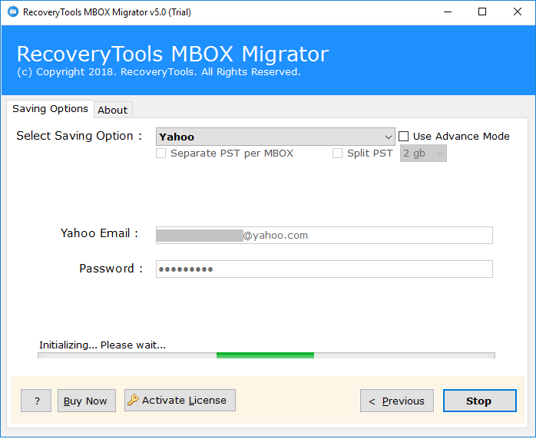This screenshot has width=536, height=439.
Task: Expand the 2 gb split size dropdown
Action: (x=423, y=153)
